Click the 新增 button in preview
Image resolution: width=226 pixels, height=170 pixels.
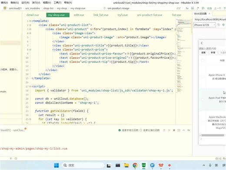click(x=213, y=52)
